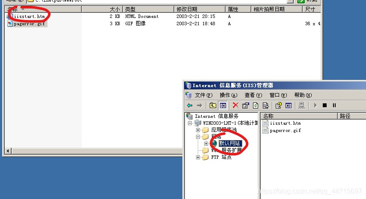This screenshot has height=199, width=366.
Task: Click pagerror.gif image icon in Explorer window
Action: (10, 23)
